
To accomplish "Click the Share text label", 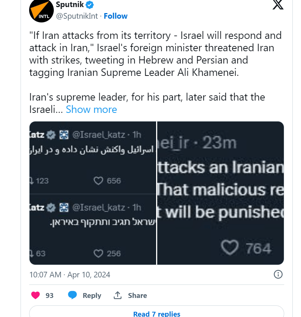I will point(137,295).
